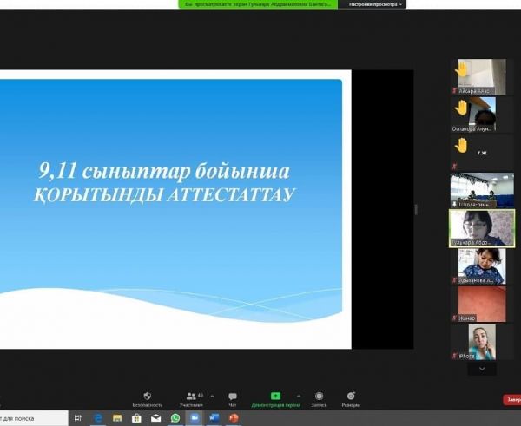Image resolution: width=521 pixels, height=426 pixels.
Task: Click the green Share Screen (Демонстрация экрана) icon
Action: tap(275, 397)
